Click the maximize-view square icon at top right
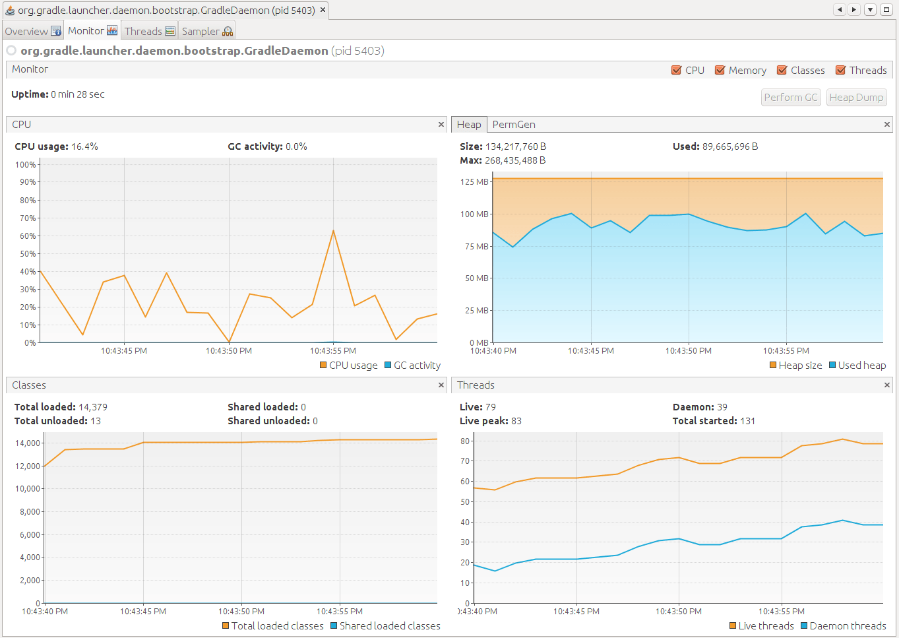 (886, 9)
